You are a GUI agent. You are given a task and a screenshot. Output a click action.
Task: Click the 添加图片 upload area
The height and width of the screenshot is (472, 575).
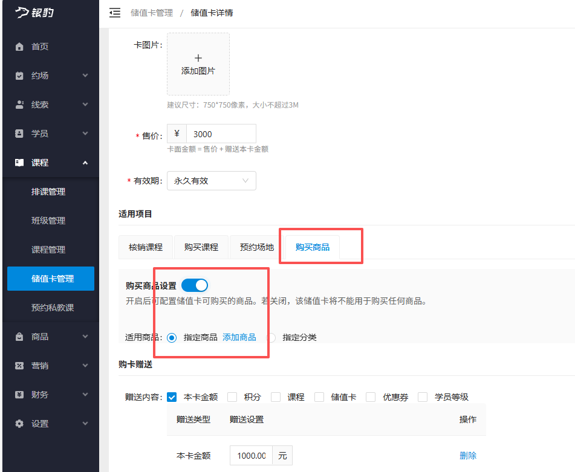click(x=198, y=64)
